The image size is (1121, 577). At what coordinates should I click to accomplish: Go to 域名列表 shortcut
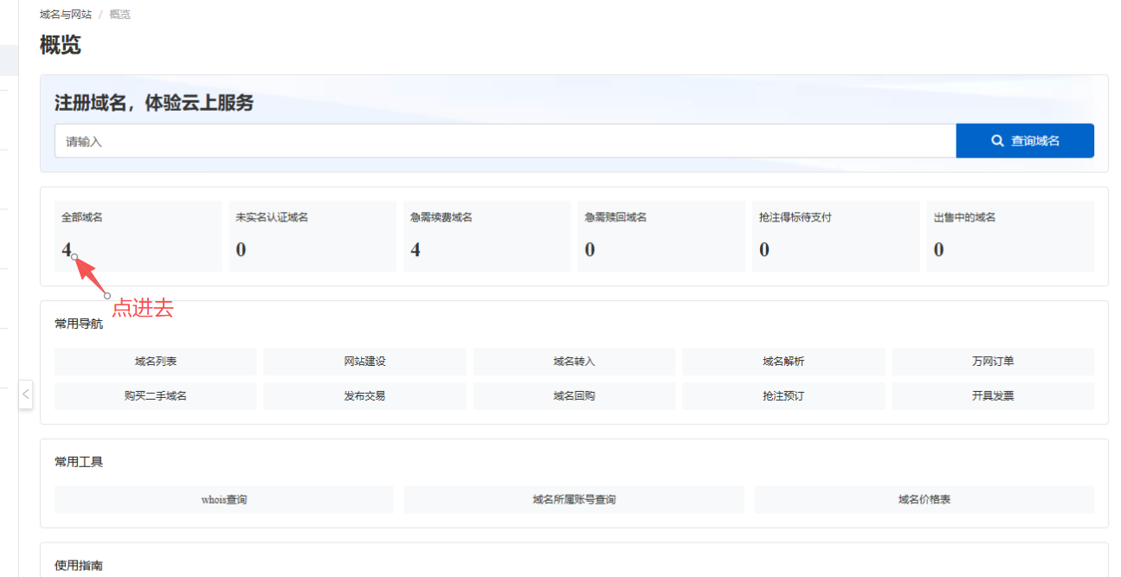[155, 362]
